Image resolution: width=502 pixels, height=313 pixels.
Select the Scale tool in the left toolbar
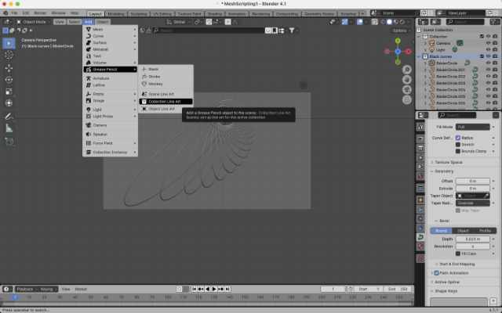(x=9, y=92)
